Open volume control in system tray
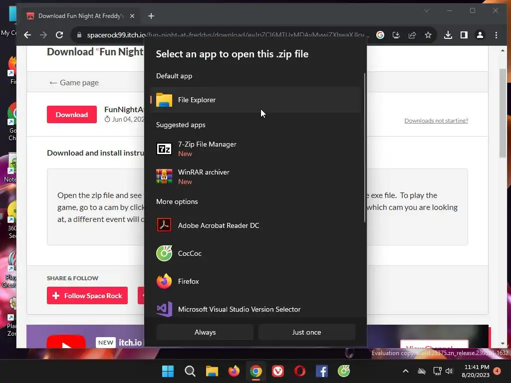 (x=450, y=371)
